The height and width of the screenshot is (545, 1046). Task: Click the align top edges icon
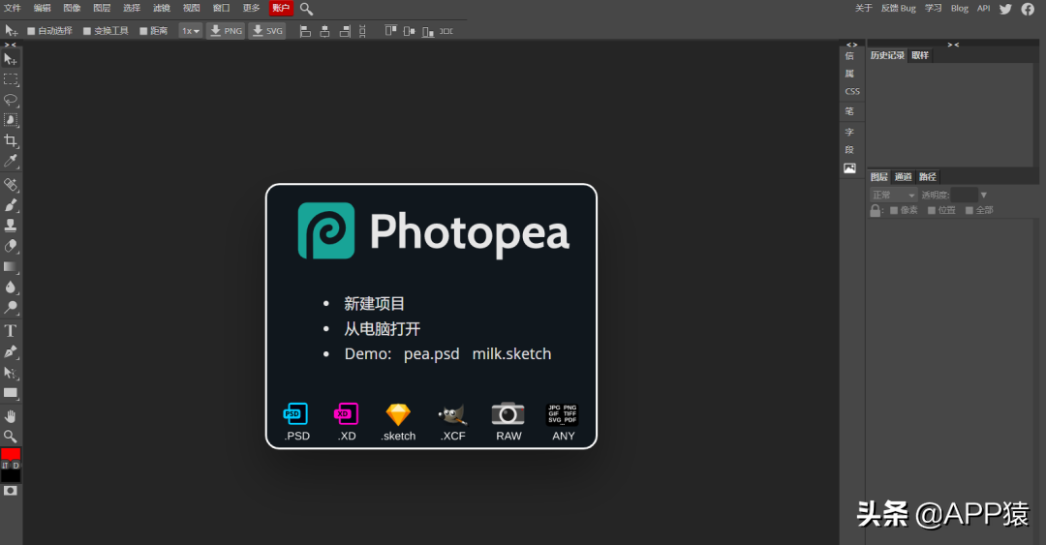[391, 31]
